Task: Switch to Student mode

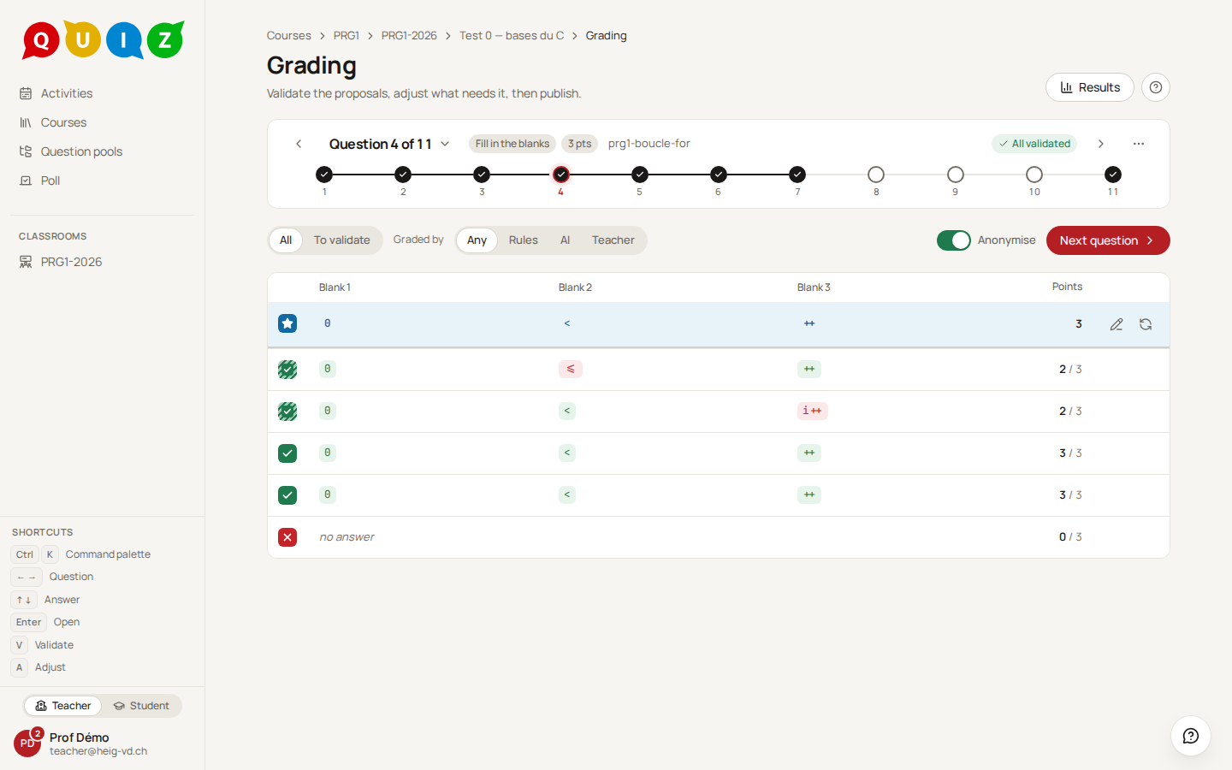Action: (142, 706)
